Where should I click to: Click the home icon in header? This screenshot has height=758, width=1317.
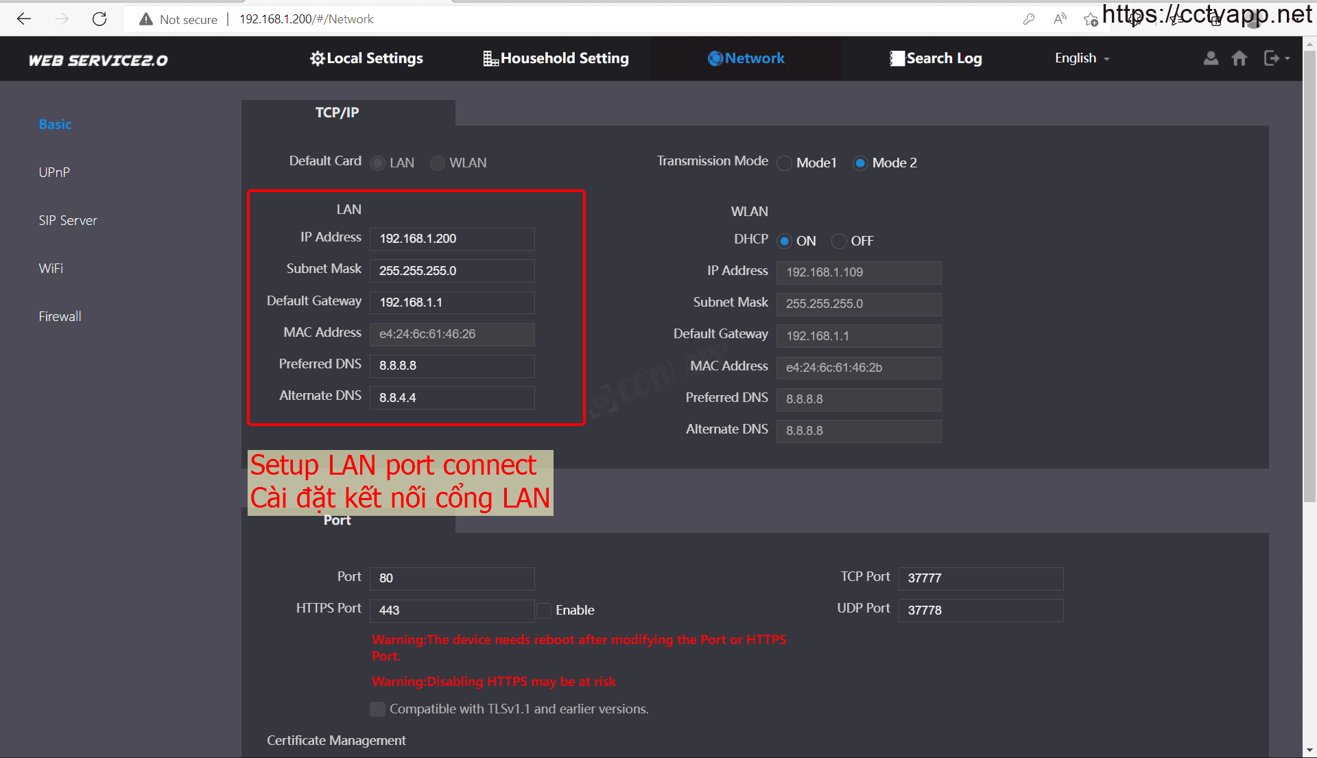pos(1239,58)
